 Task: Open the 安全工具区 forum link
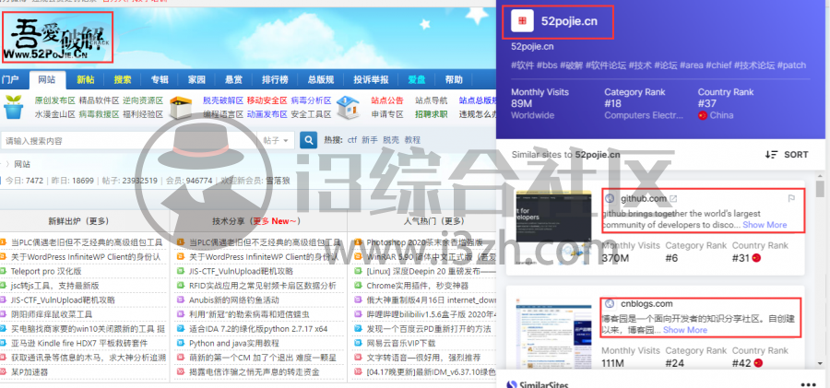[x=311, y=114]
